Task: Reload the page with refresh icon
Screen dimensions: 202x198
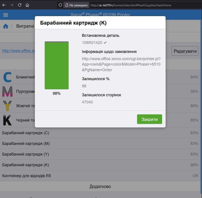Action: coord(20,5)
